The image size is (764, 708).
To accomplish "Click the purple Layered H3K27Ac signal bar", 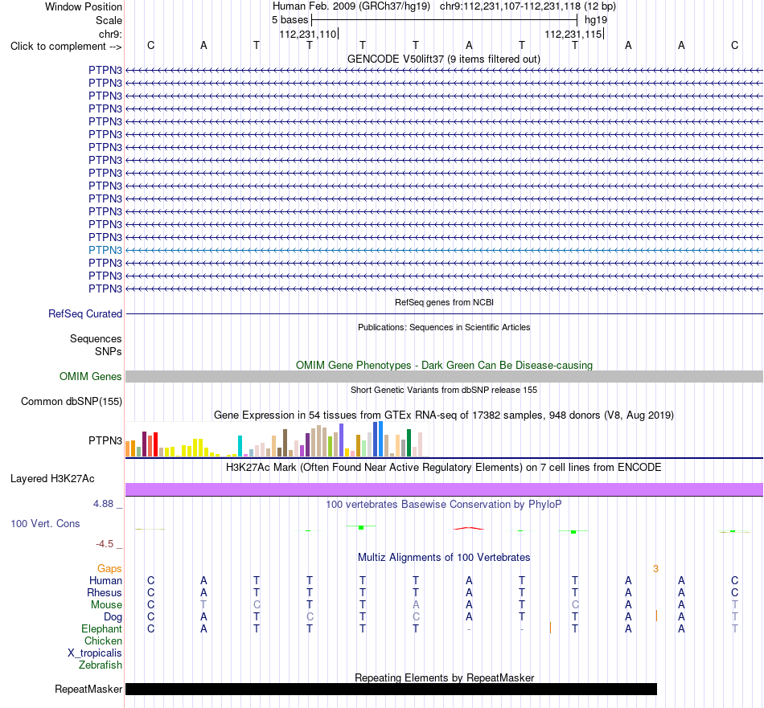I will pos(444,490).
